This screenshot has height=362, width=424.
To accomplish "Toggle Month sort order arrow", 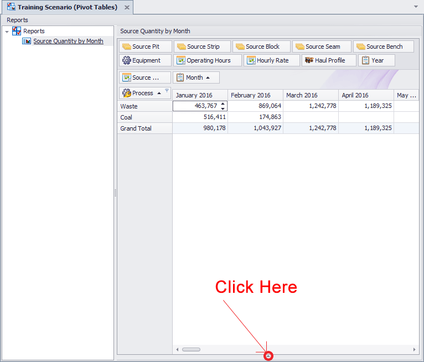I will click(208, 77).
